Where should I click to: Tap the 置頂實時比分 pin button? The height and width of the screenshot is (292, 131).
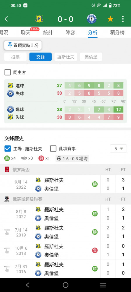tap(23, 45)
